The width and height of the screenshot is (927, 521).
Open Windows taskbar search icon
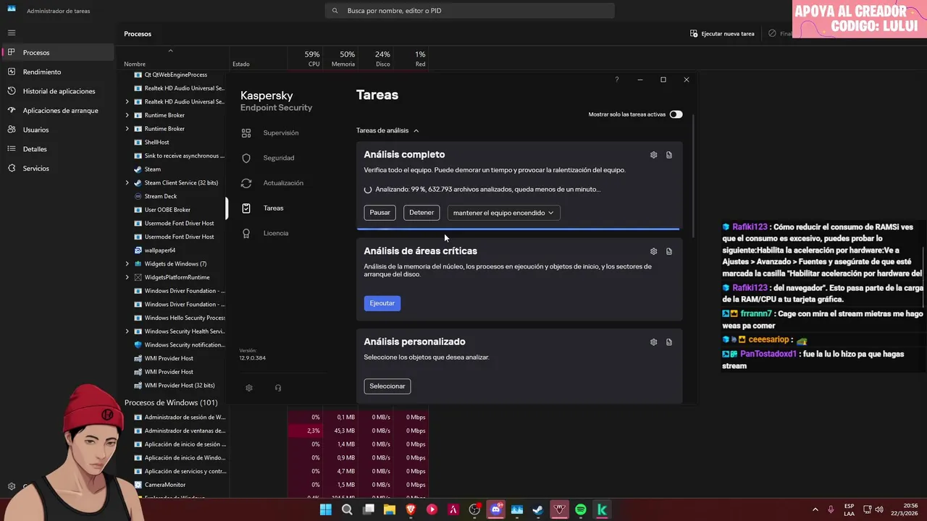[347, 510]
